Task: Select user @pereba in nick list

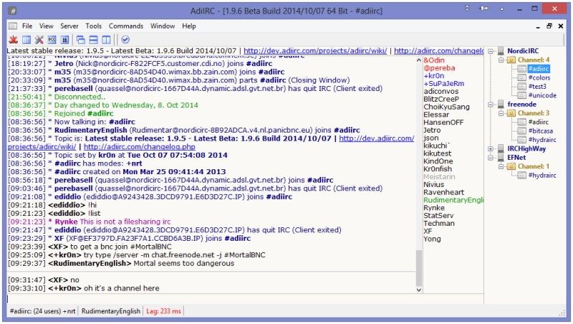Action: pos(439,68)
